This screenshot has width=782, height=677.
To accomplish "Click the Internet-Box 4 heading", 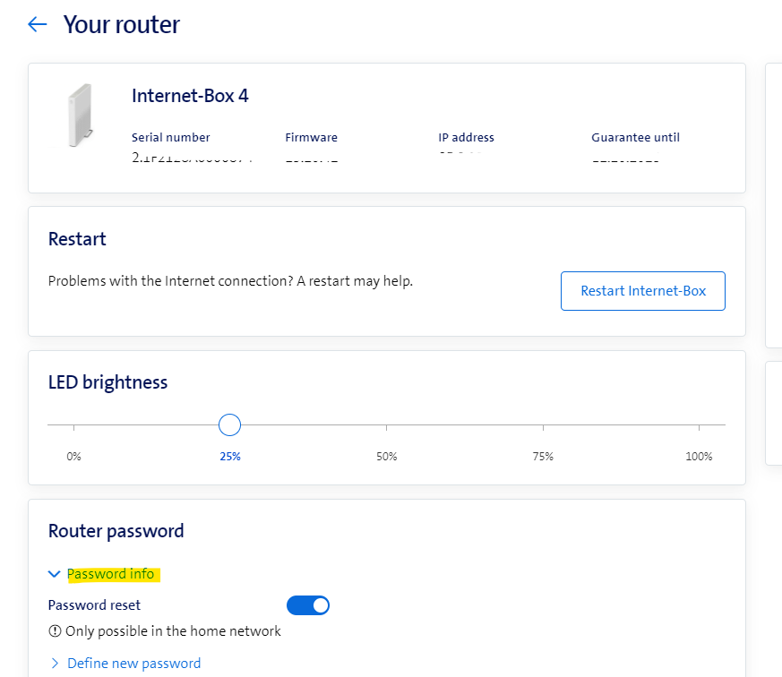I will coord(190,96).
